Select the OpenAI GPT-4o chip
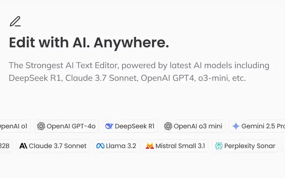The width and height of the screenshot is (285, 178). pyautogui.click(x=67, y=126)
